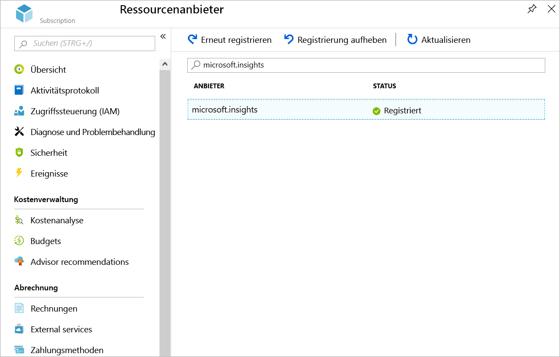Open Sicherheit menu item
Screen dimensions: 560x357
pyautogui.click(x=49, y=153)
